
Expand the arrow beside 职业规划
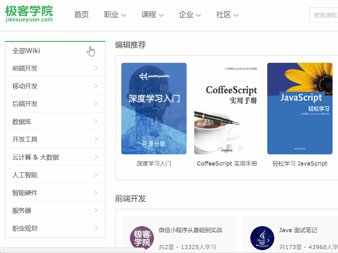[x=96, y=228]
